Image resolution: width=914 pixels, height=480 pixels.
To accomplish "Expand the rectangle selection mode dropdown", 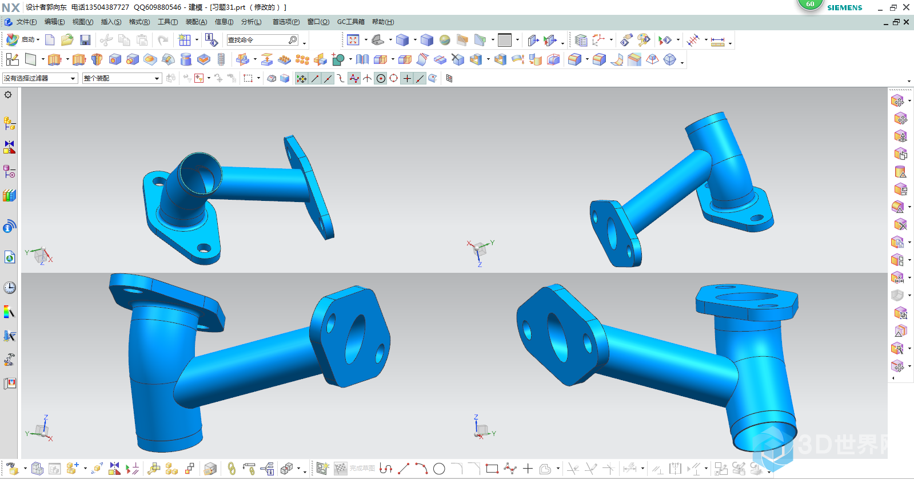I will click(259, 78).
